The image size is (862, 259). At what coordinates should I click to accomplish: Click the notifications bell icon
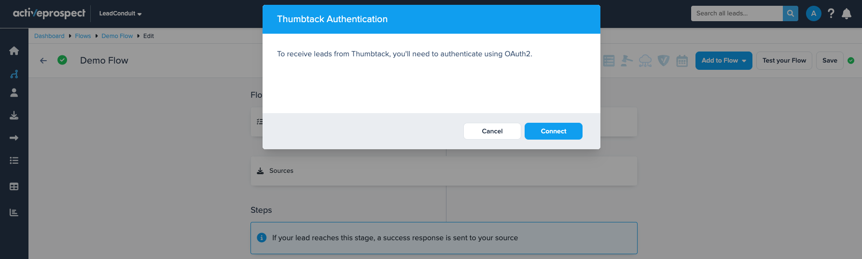tap(847, 13)
